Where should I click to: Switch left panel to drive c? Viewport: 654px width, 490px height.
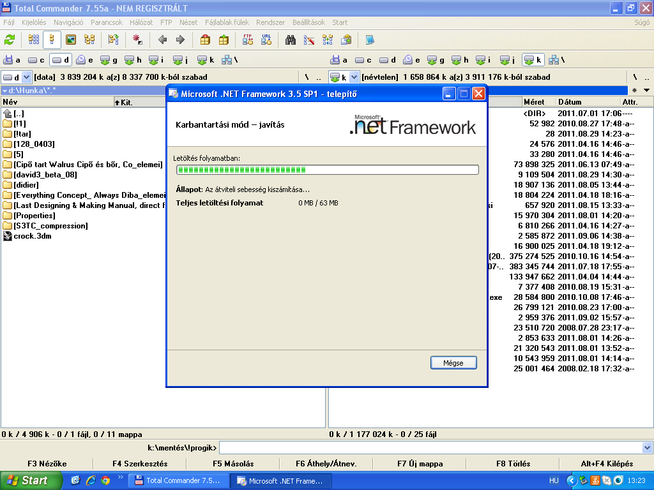(x=36, y=60)
